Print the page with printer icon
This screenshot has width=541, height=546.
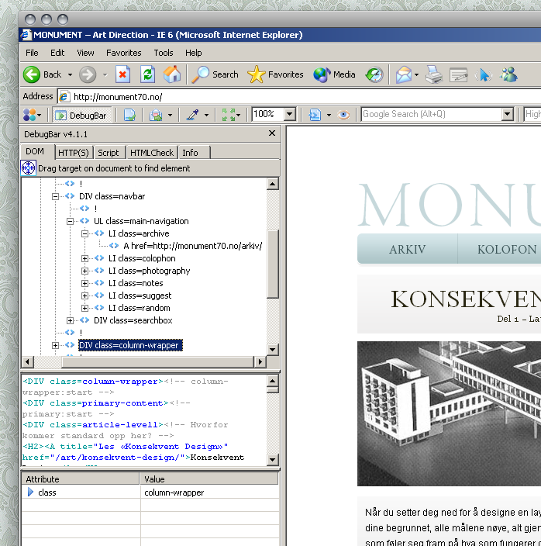click(434, 74)
